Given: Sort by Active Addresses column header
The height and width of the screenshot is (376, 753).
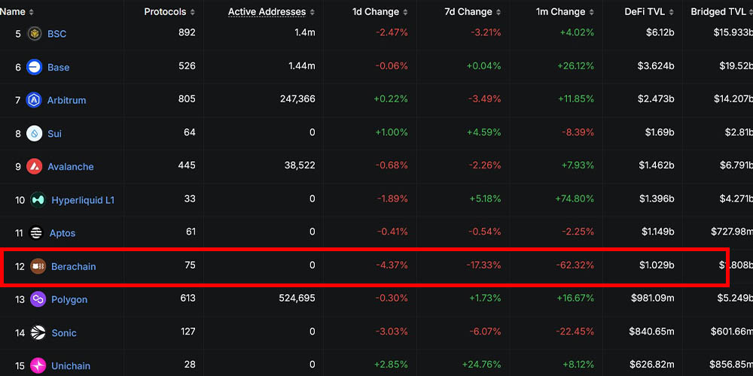Looking at the screenshot, I should pos(267,12).
